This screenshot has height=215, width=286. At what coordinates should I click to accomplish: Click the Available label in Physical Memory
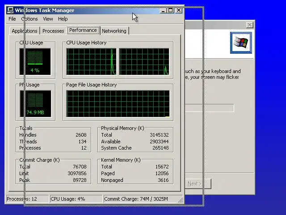tap(111, 142)
